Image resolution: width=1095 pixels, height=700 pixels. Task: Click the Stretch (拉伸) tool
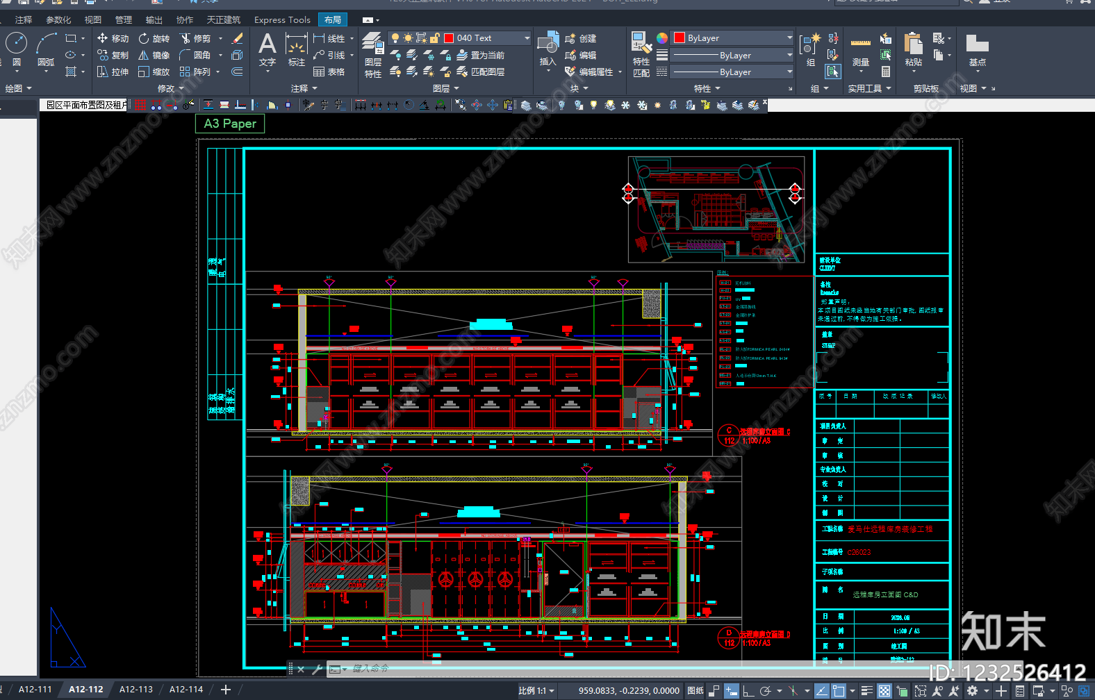113,72
